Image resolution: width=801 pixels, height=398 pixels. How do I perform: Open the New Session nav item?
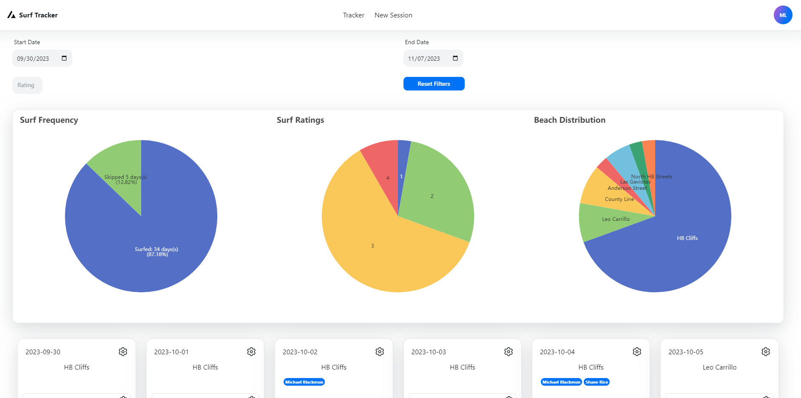tap(393, 15)
